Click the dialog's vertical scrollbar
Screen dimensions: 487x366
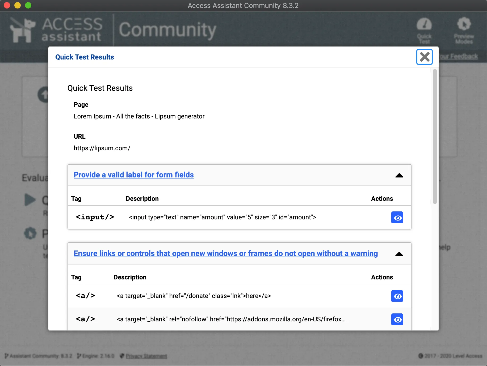[x=435, y=137]
